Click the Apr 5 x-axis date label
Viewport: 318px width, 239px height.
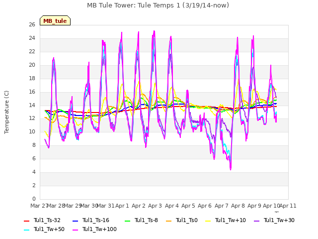tap(188, 206)
